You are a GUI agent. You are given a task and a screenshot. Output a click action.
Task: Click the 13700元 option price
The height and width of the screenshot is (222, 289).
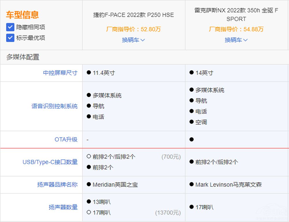coord(168,213)
